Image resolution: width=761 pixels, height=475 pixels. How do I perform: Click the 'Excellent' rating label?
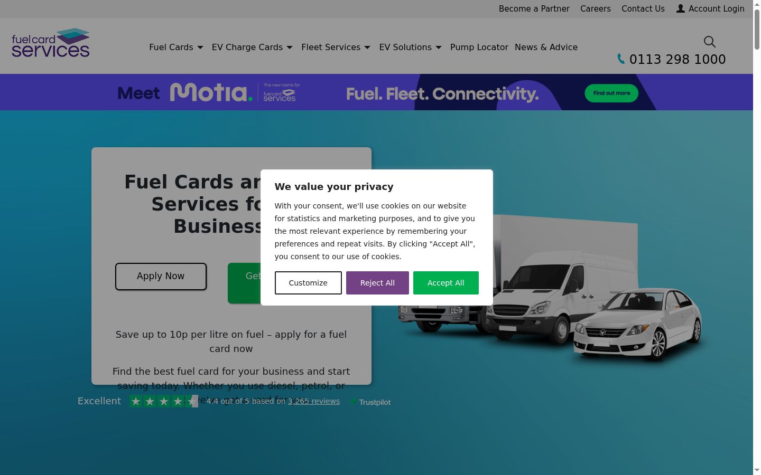click(99, 401)
